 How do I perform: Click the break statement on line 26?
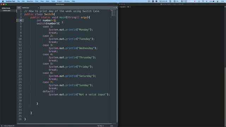[53, 88]
